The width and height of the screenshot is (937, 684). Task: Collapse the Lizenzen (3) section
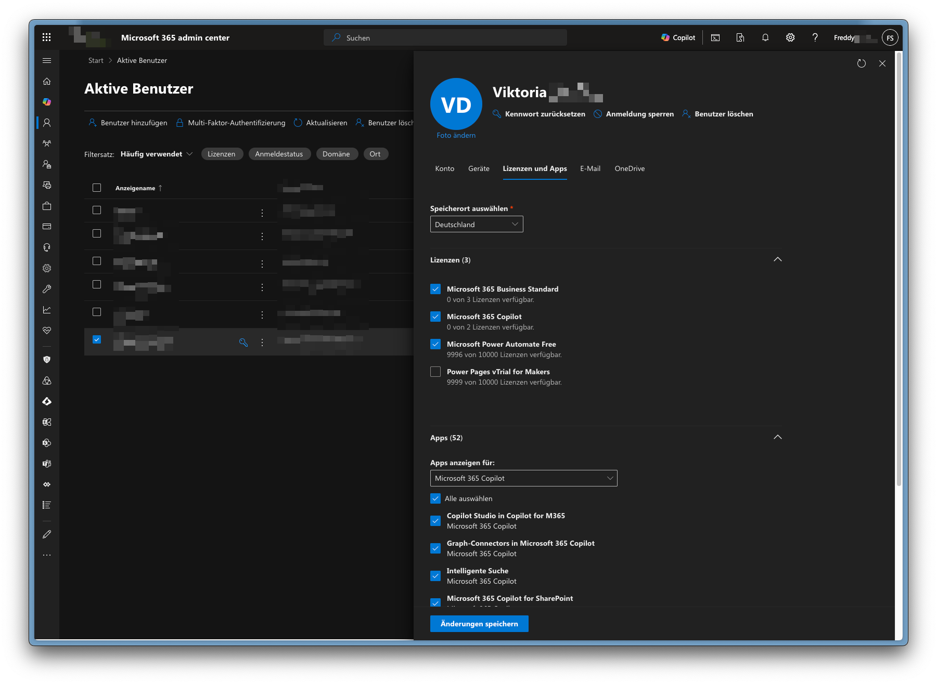pyautogui.click(x=778, y=259)
